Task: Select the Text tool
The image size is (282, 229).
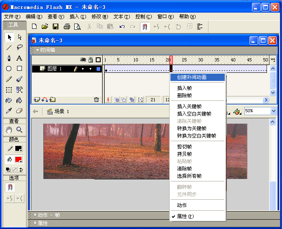Action: coord(19,58)
